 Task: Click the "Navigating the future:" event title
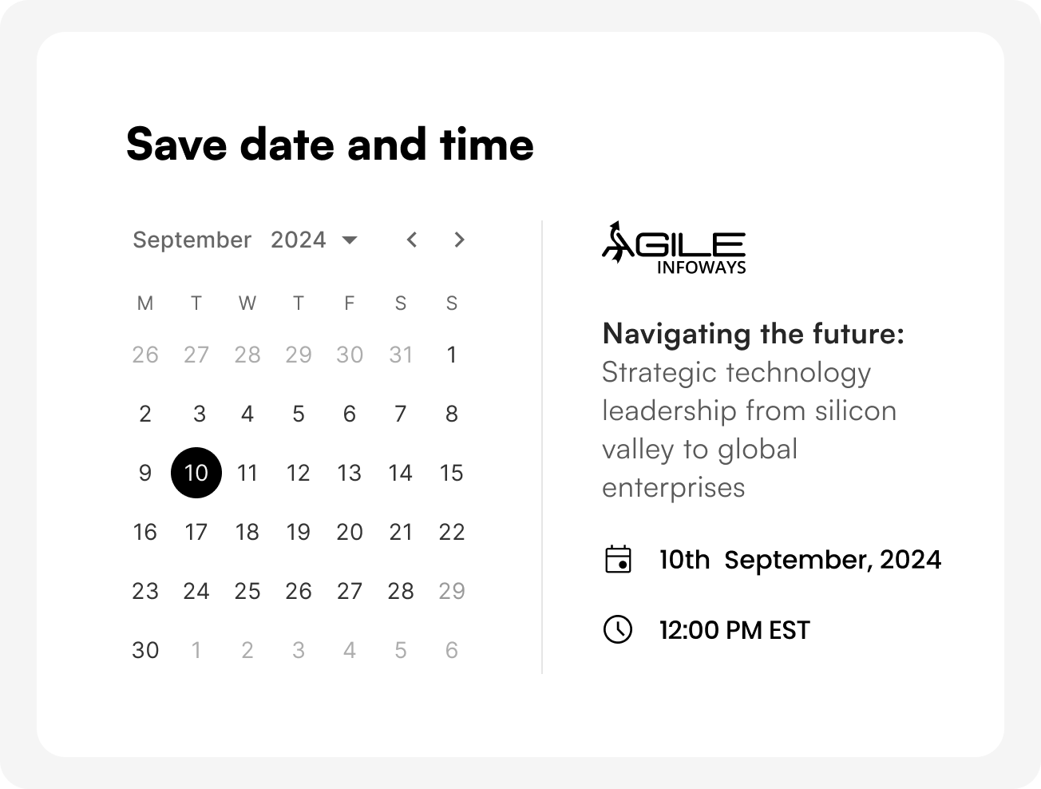point(753,334)
